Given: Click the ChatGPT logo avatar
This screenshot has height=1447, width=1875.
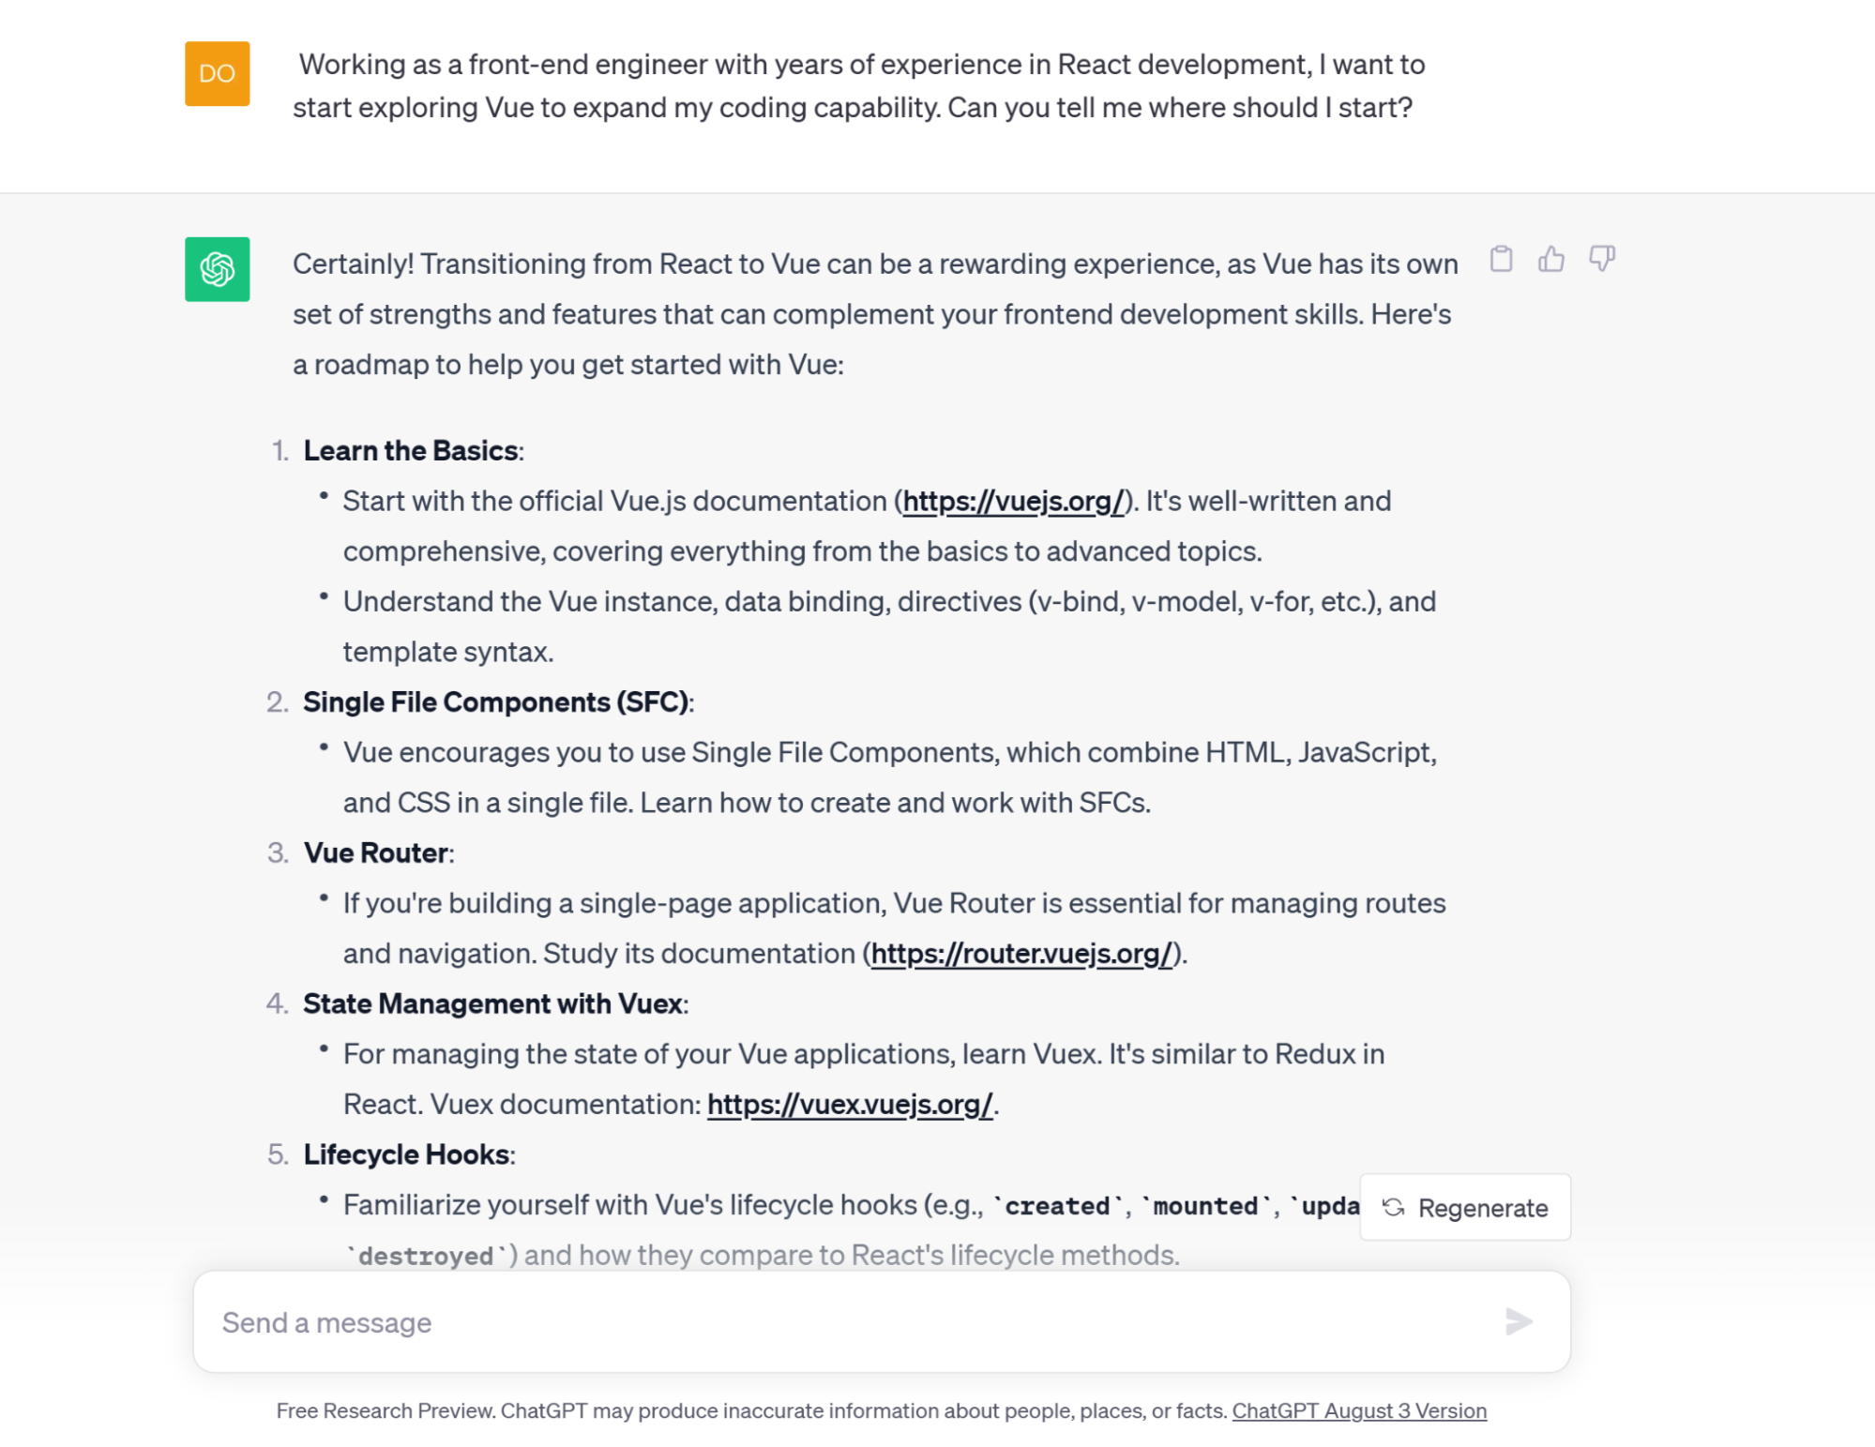Looking at the screenshot, I should click(x=217, y=269).
